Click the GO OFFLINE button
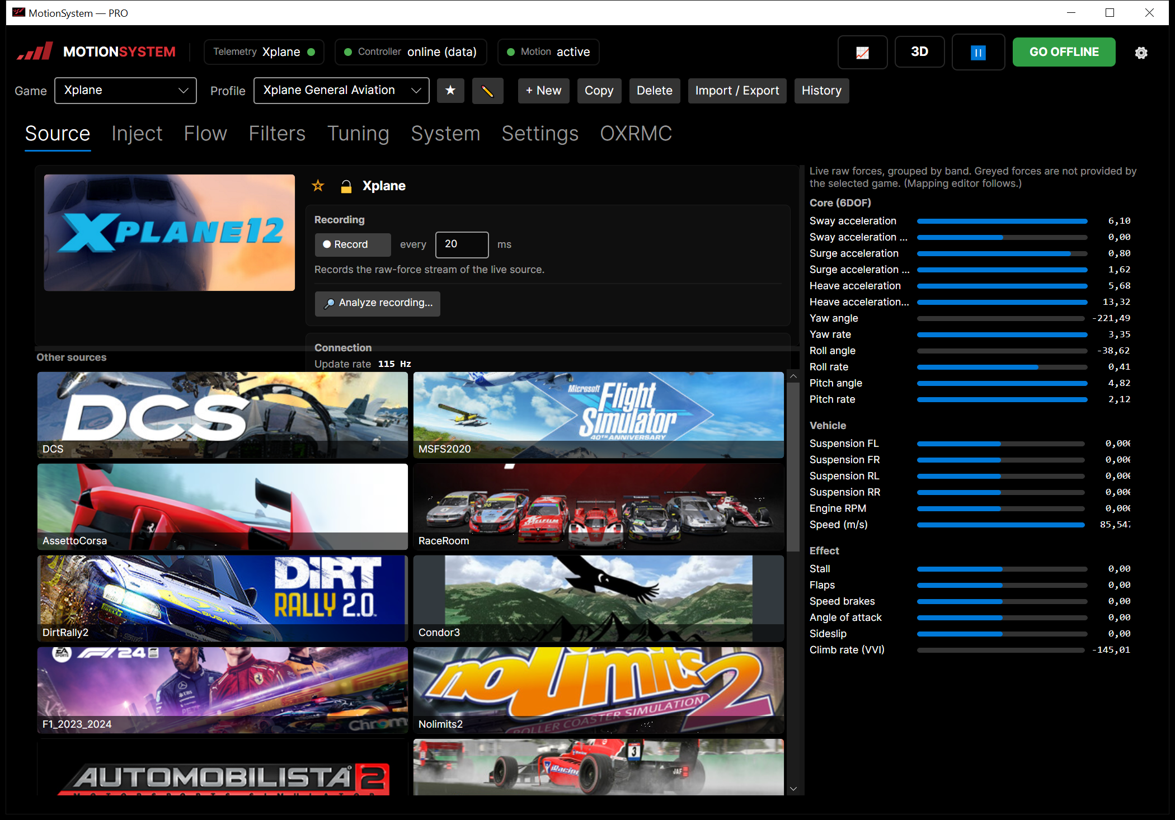The height and width of the screenshot is (820, 1175). pos(1064,52)
